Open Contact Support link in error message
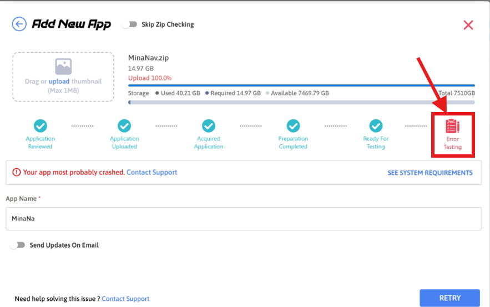The image size is (490, 307). pyautogui.click(x=151, y=173)
